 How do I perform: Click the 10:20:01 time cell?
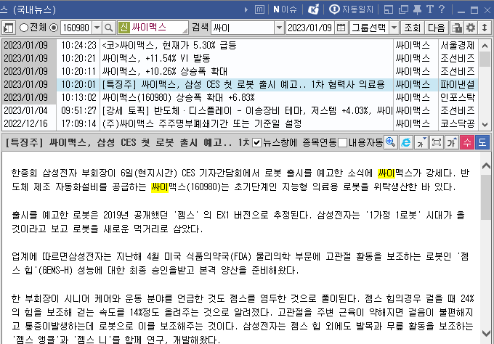click(x=78, y=85)
